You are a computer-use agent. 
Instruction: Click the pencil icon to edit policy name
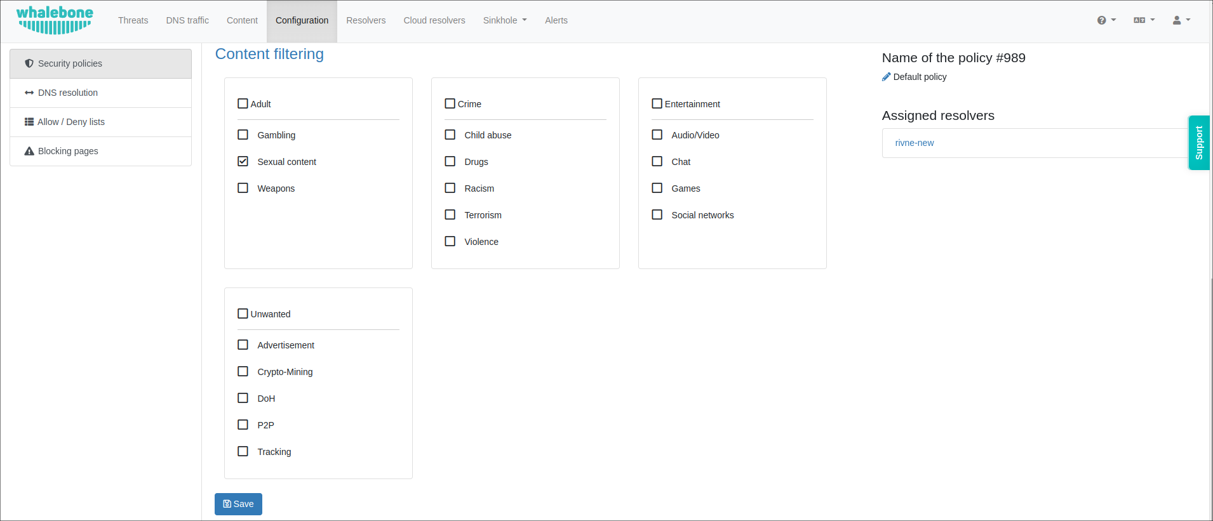(x=886, y=77)
